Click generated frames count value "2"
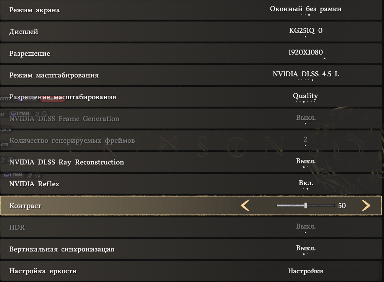384x282 pixels. (306, 140)
